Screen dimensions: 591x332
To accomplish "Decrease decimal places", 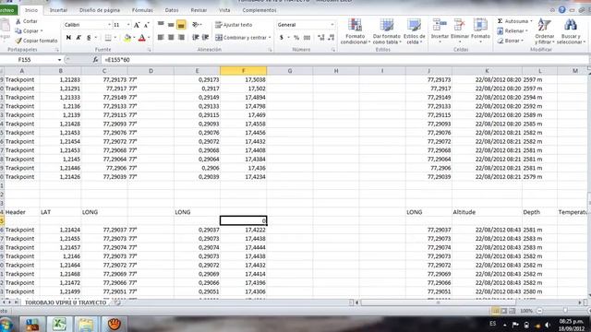I will point(331,38).
